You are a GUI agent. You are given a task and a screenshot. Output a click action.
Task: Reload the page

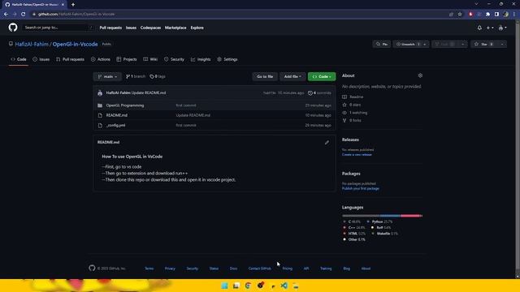pyautogui.click(x=24, y=15)
